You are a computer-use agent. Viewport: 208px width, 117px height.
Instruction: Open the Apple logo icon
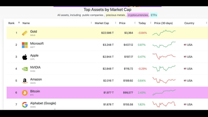[25, 57]
